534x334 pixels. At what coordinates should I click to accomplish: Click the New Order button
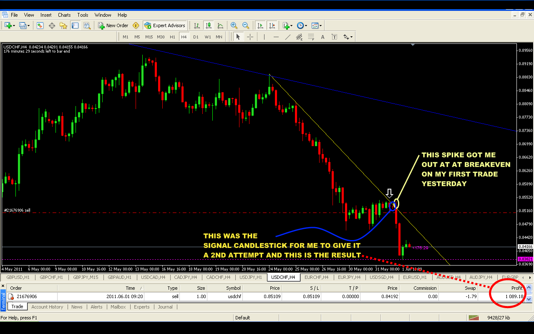[113, 25]
